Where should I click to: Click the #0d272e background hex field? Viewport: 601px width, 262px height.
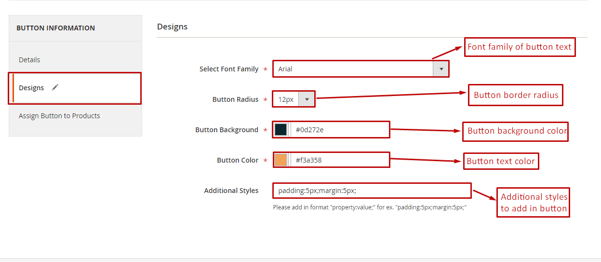(x=340, y=130)
